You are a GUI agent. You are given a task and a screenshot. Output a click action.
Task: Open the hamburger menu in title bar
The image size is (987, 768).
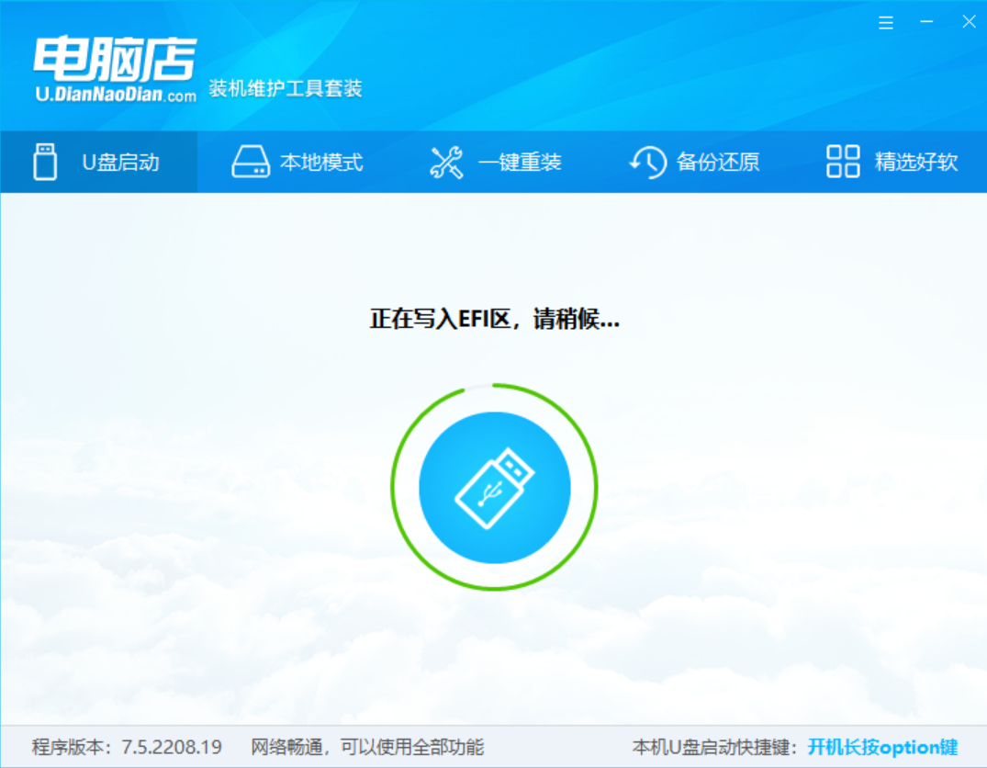(x=886, y=23)
